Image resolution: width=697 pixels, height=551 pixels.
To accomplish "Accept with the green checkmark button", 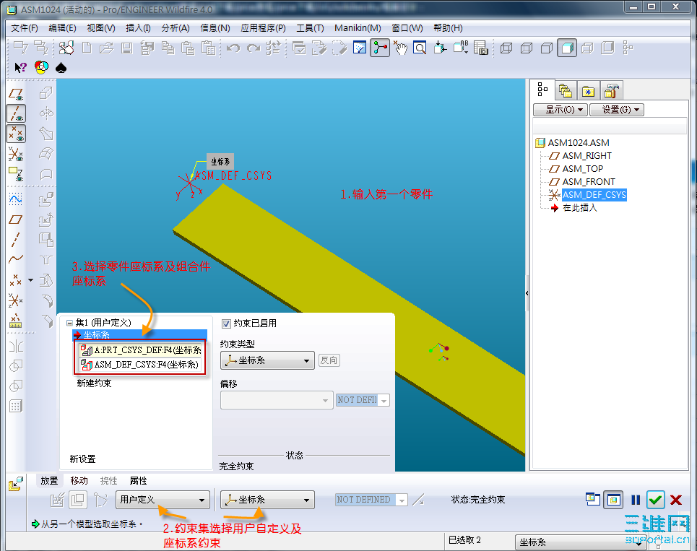I will [655, 500].
